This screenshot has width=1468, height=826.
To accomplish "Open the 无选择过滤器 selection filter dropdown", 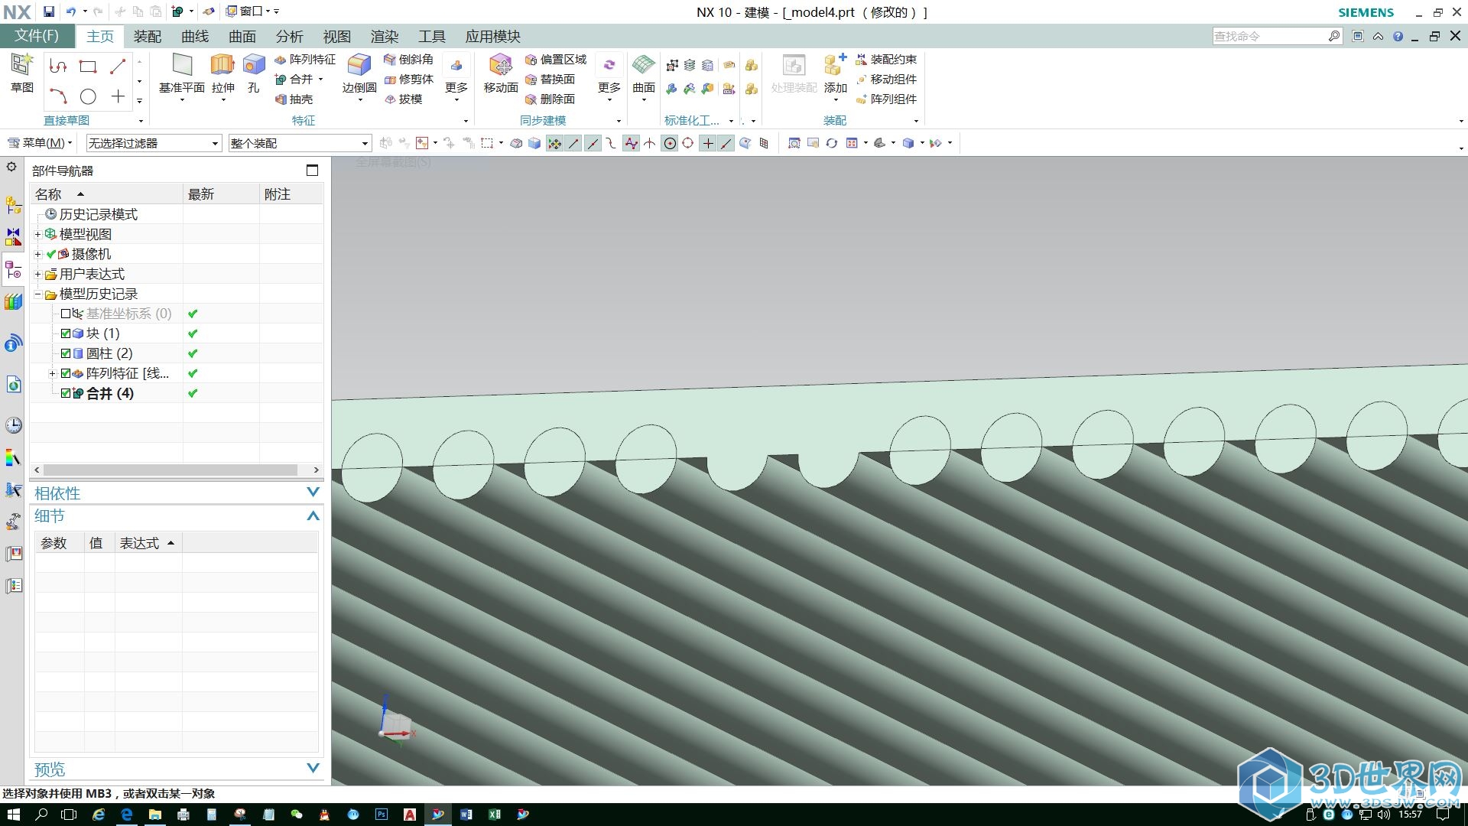I will 154,143.
